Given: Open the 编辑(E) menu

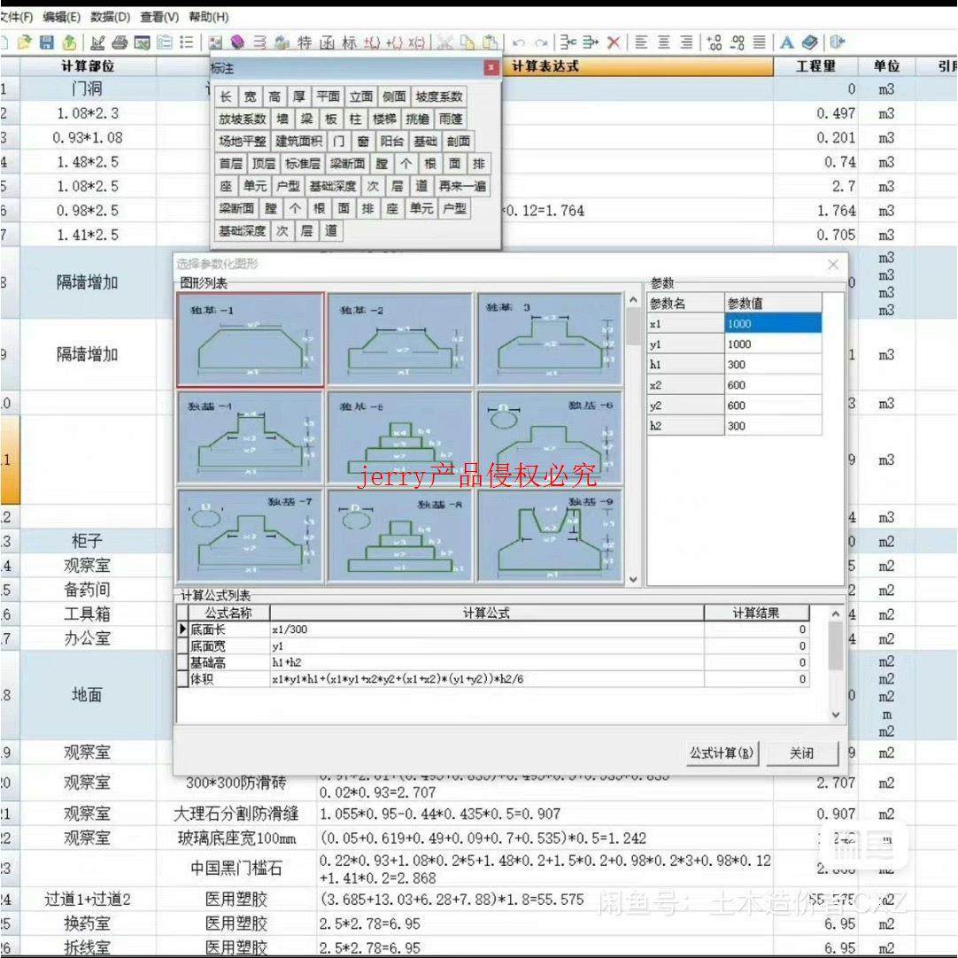Looking at the screenshot, I should [x=62, y=17].
